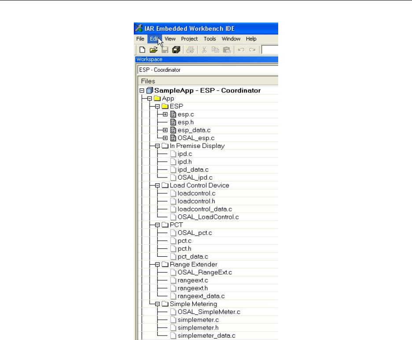Select SampleApp - ESP - Coordinator project label
The width and height of the screenshot is (412, 340).
click(207, 90)
